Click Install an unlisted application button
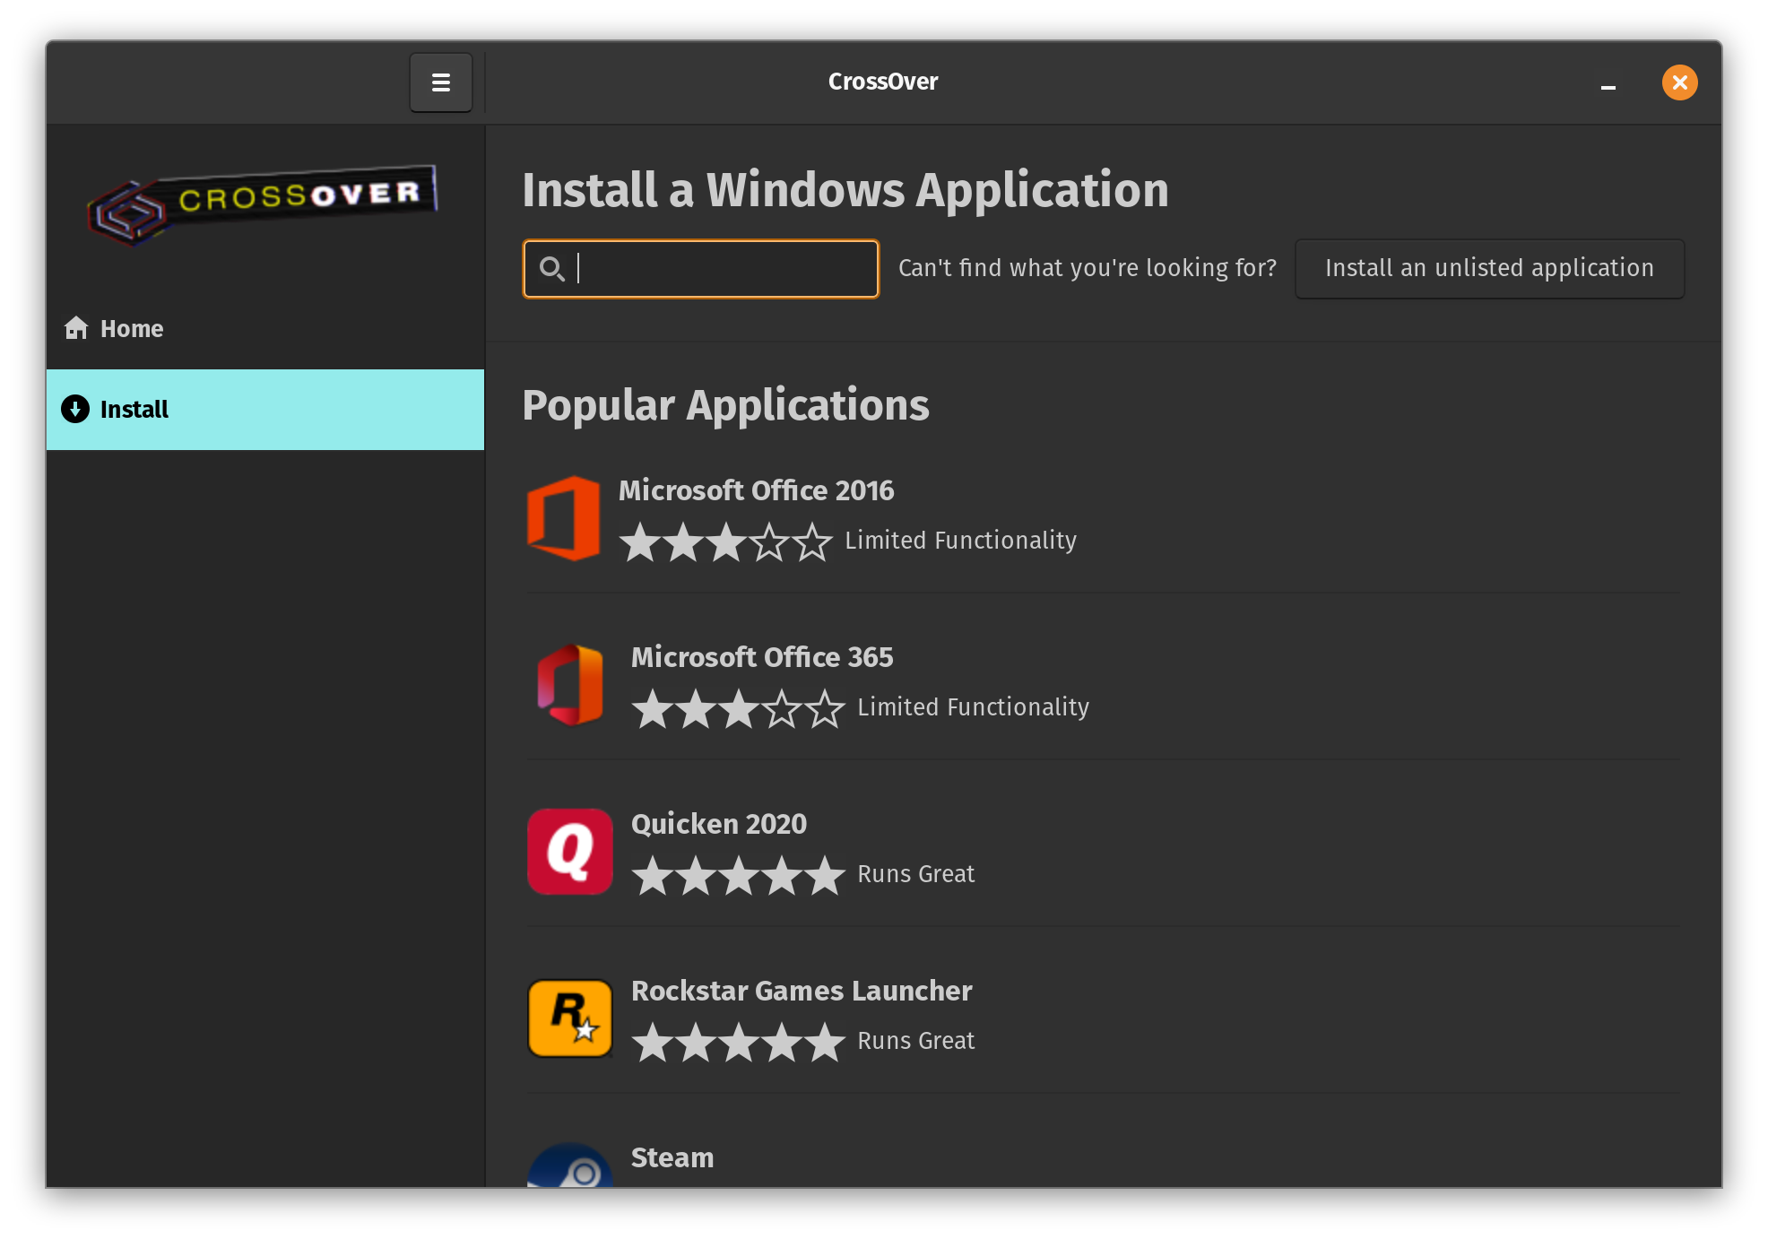Viewport: 1768px width, 1239px height. (1488, 267)
